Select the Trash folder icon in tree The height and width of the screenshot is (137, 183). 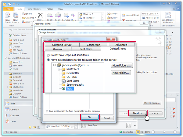pyautogui.click(x=63, y=89)
